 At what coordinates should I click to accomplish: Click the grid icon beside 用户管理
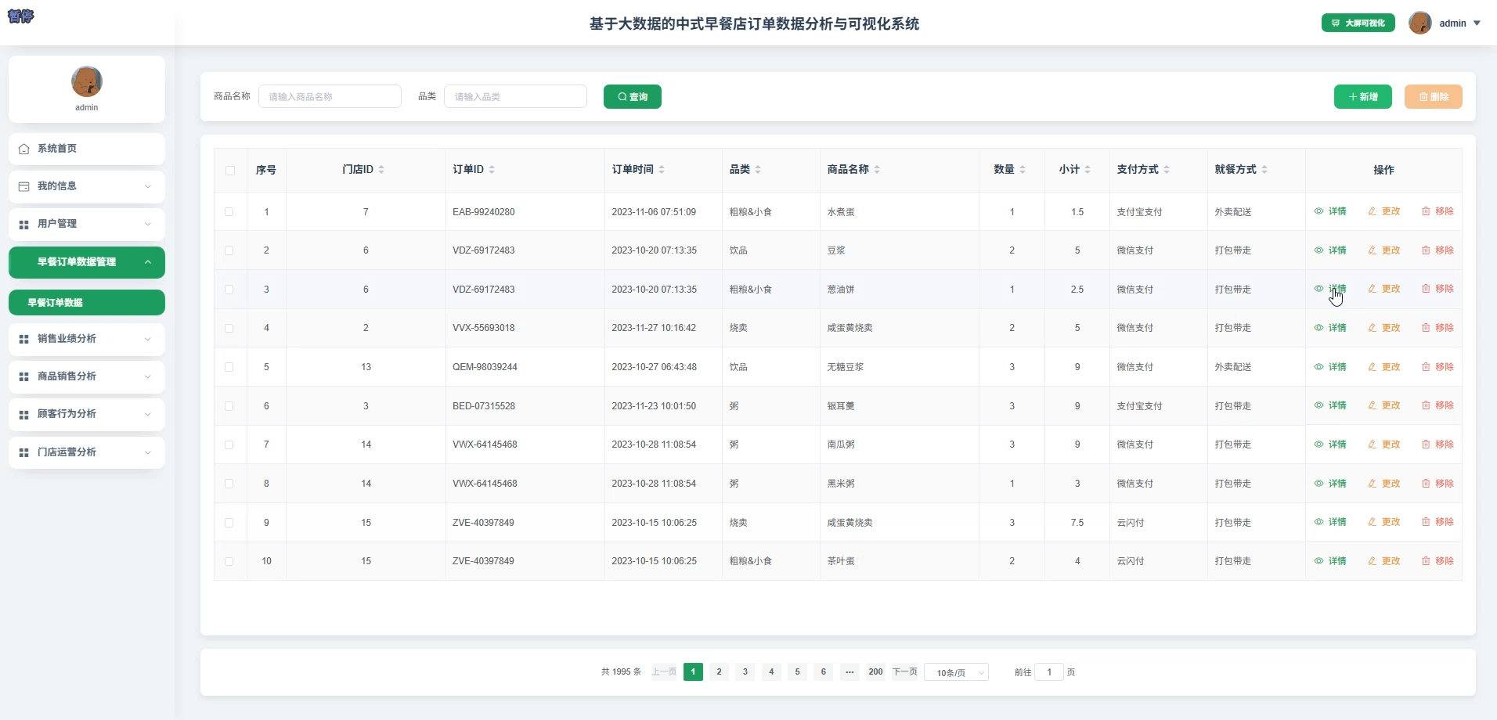[23, 225]
